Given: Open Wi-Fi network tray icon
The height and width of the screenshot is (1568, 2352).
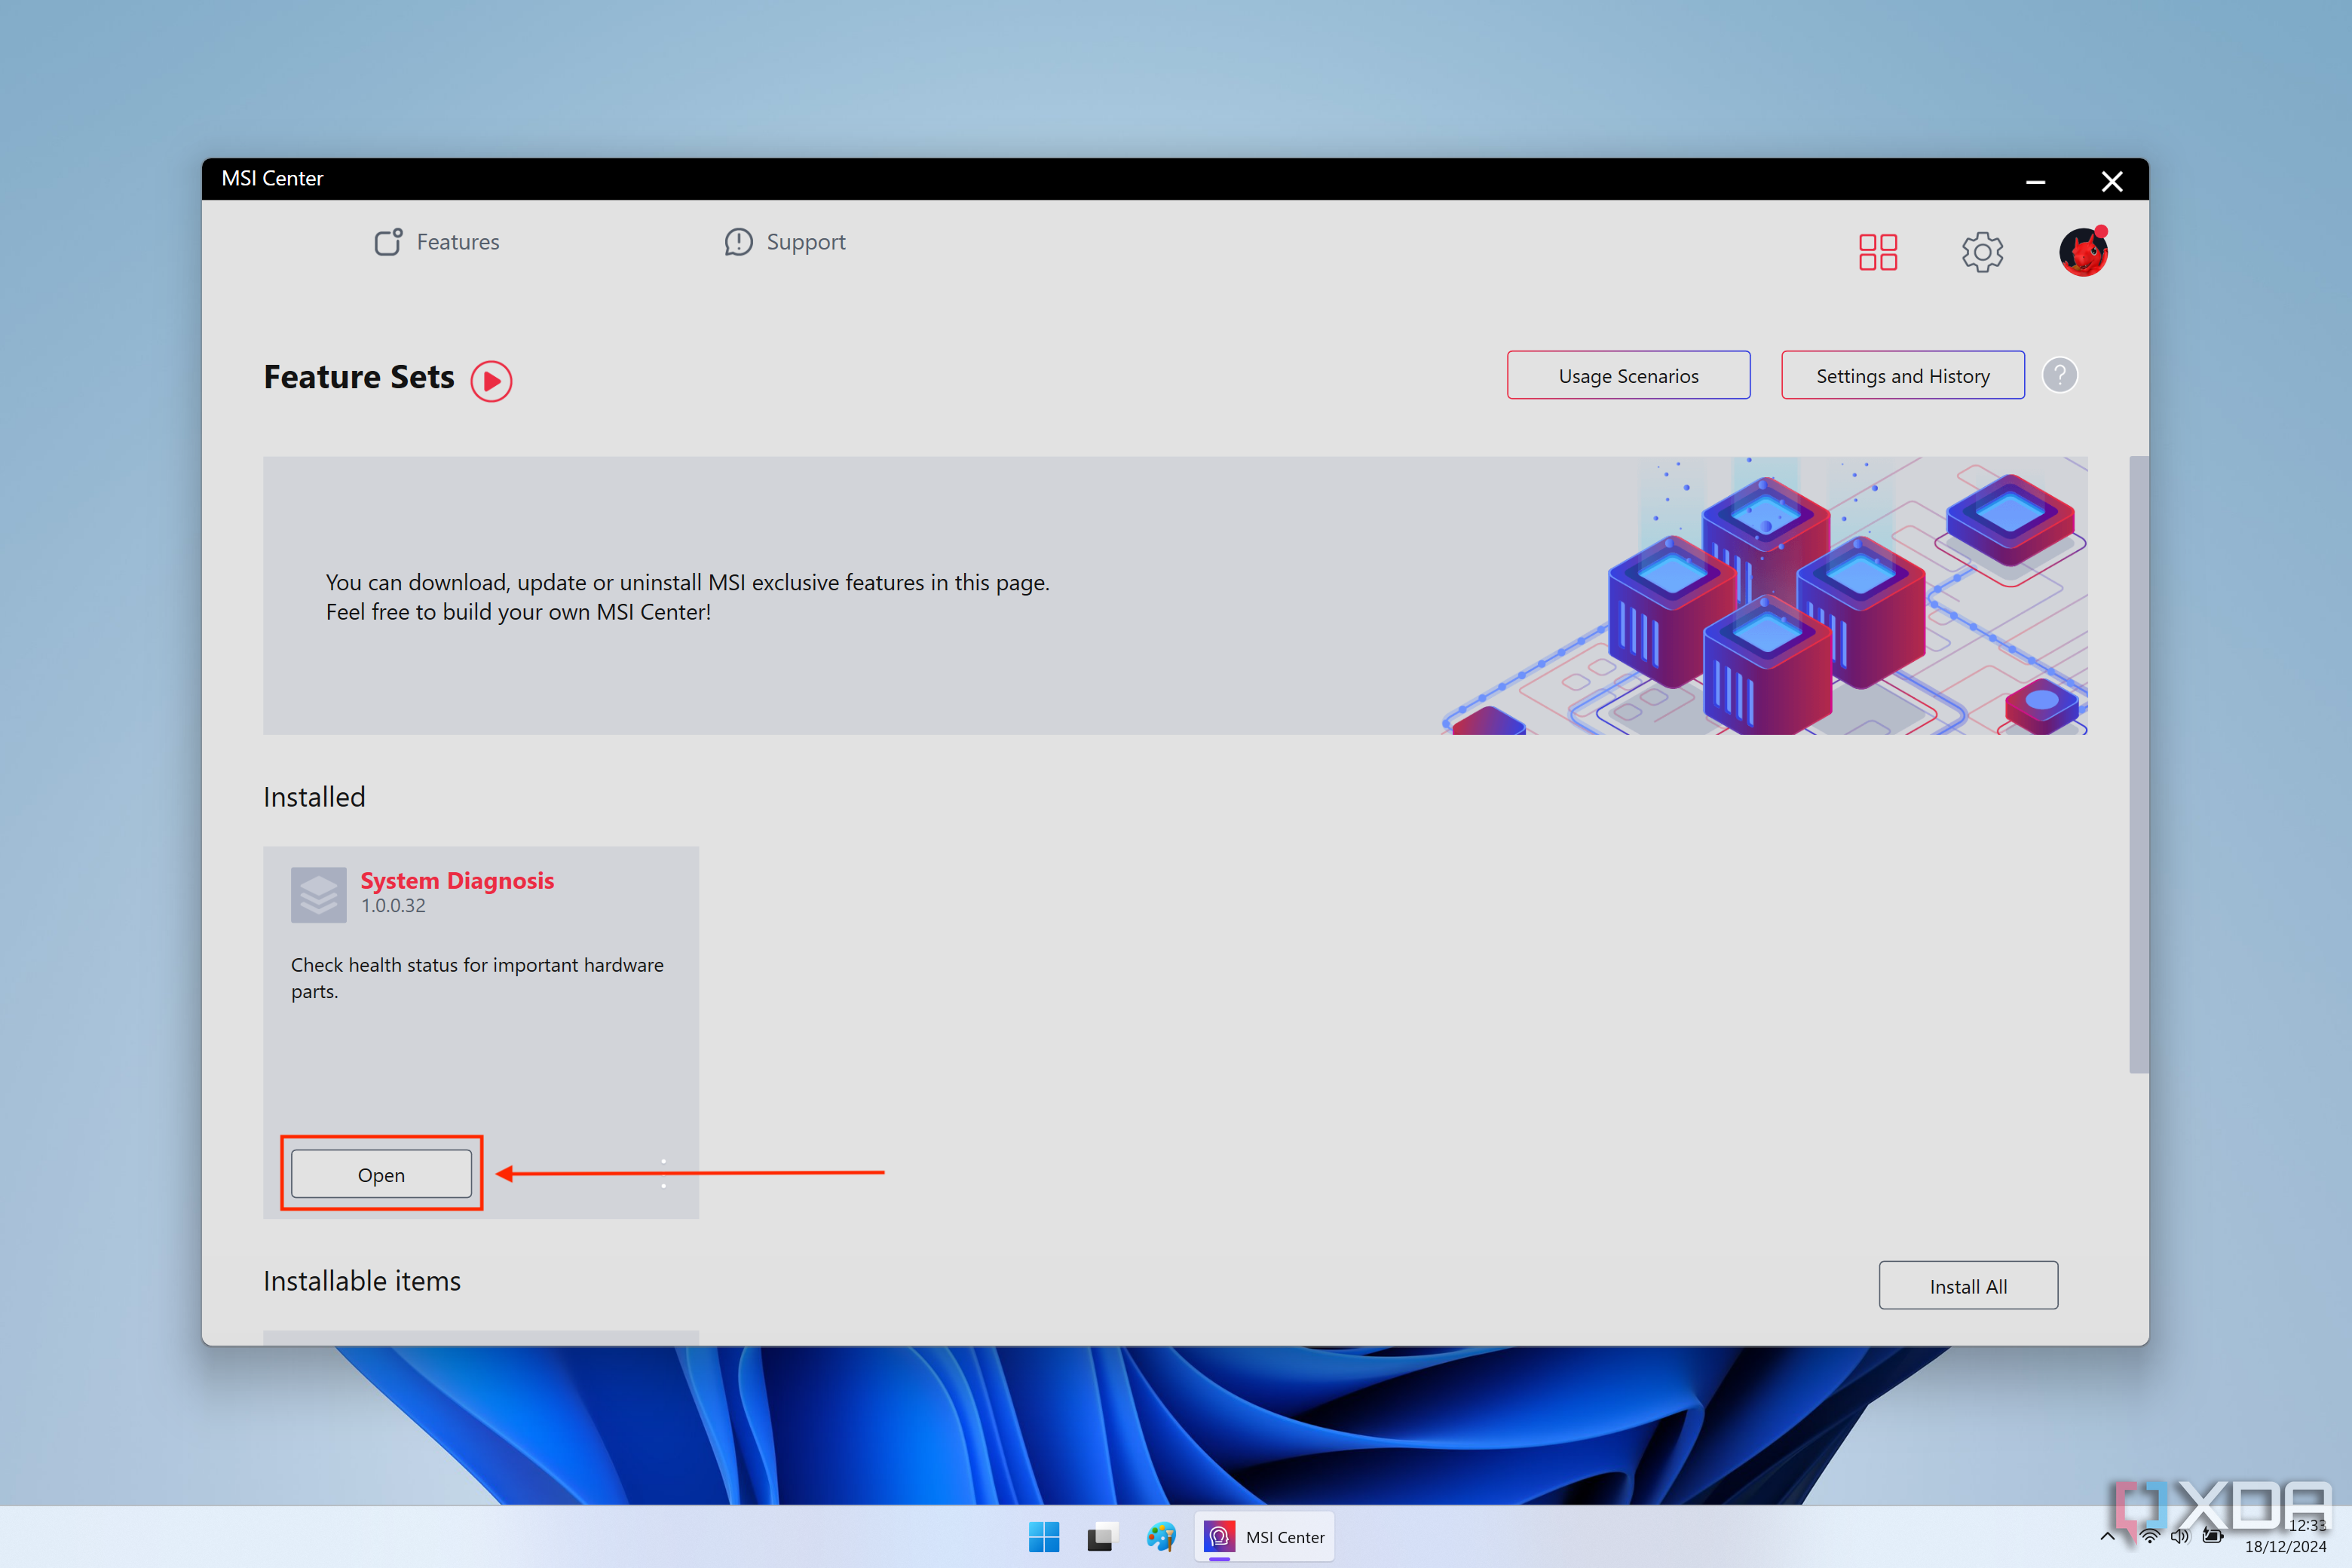Looking at the screenshot, I should pos(2149,1536).
